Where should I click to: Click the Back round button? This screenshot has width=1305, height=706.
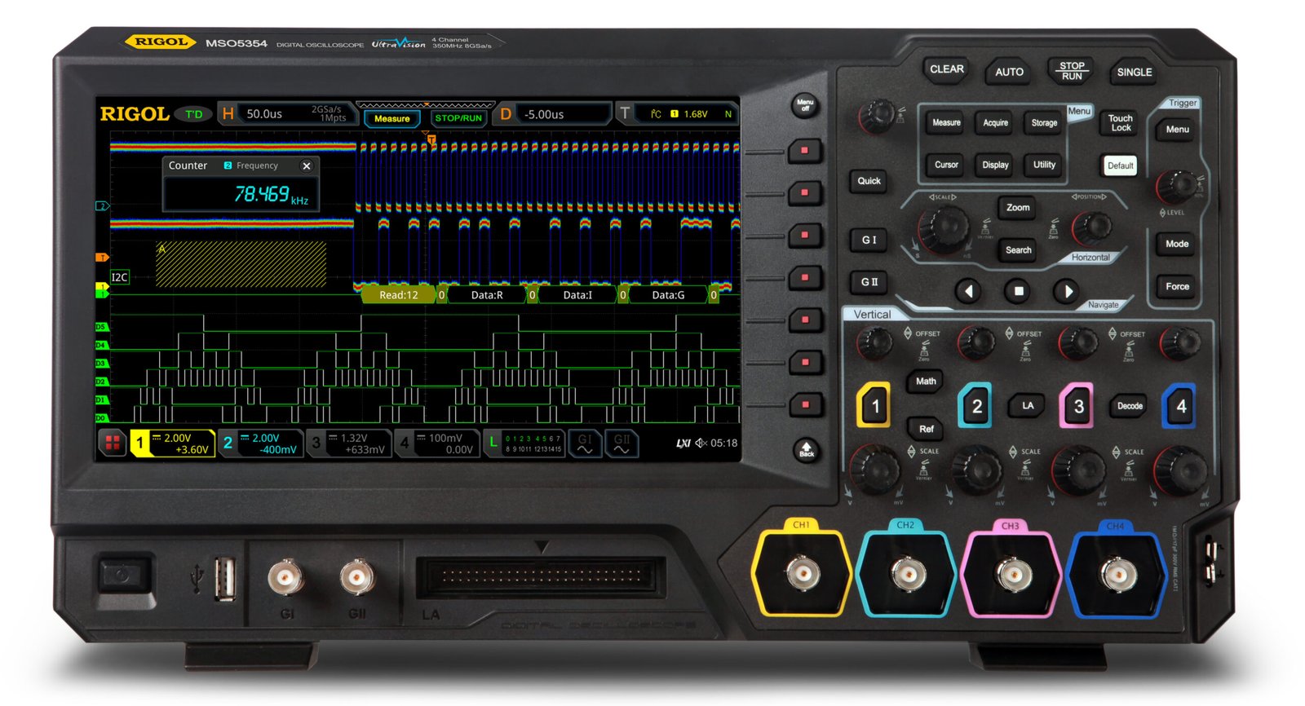coord(806,450)
